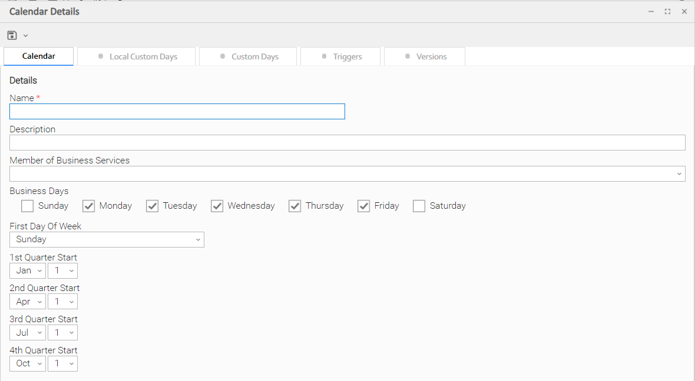Switch to the Local Custom Days tab
The width and height of the screenshot is (695, 381).
pos(136,56)
